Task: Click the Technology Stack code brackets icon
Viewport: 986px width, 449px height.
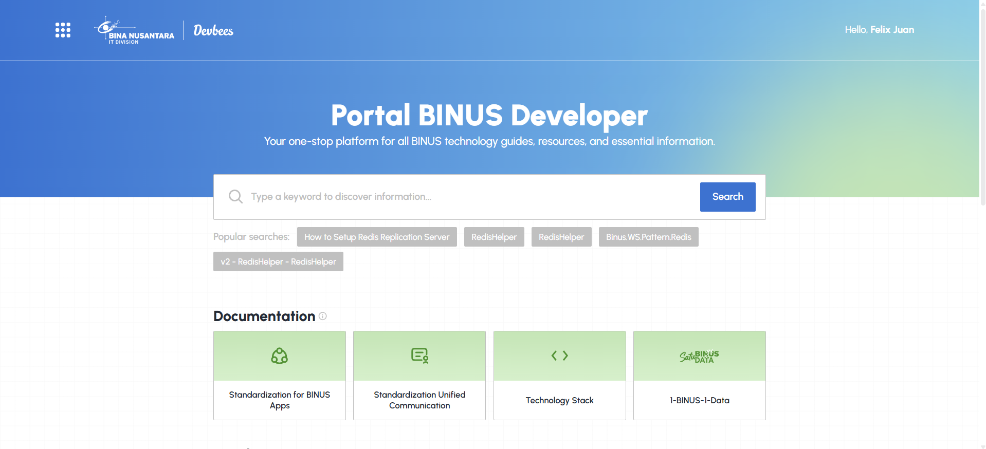Action: pyautogui.click(x=560, y=356)
